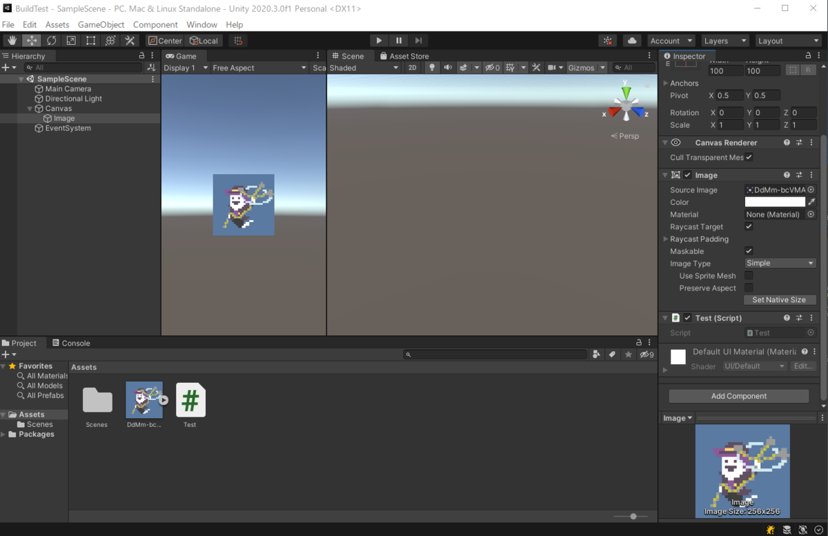Enable blueprint mode anchor button
828x536 pixels.
(x=792, y=70)
